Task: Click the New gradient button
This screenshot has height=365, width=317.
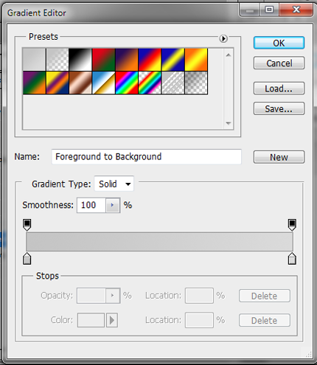Action: pyautogui.click(x=279, y=157)
